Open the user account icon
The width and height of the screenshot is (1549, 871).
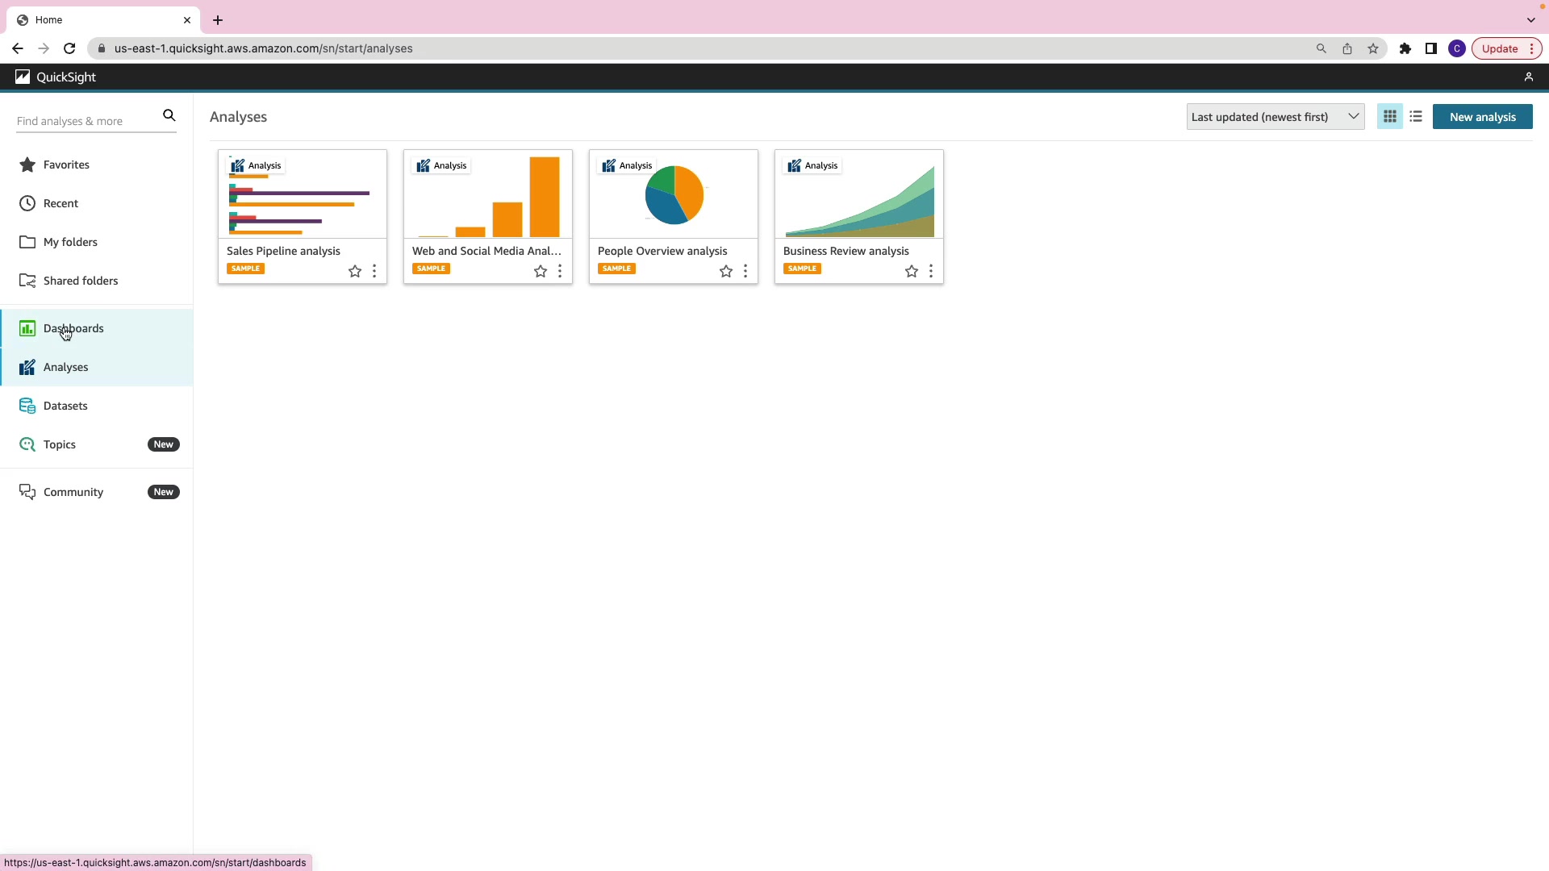(1528, 77)
